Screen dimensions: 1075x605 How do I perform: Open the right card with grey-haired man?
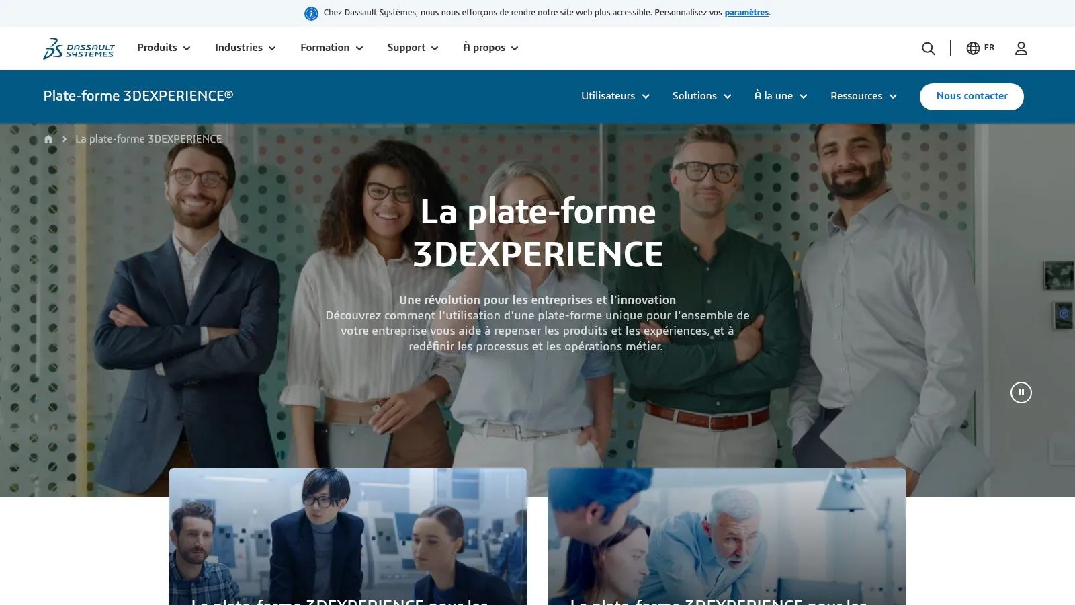[727, 536]
